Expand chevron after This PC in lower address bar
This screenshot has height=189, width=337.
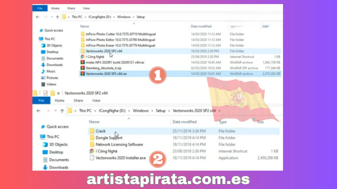[x=96, y=111]
